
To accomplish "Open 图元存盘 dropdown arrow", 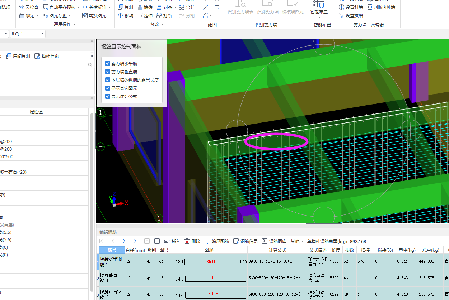I will [x=70, y=16].
